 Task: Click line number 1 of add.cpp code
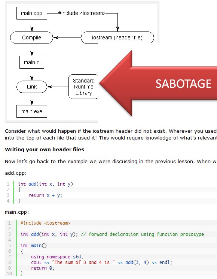8,184
